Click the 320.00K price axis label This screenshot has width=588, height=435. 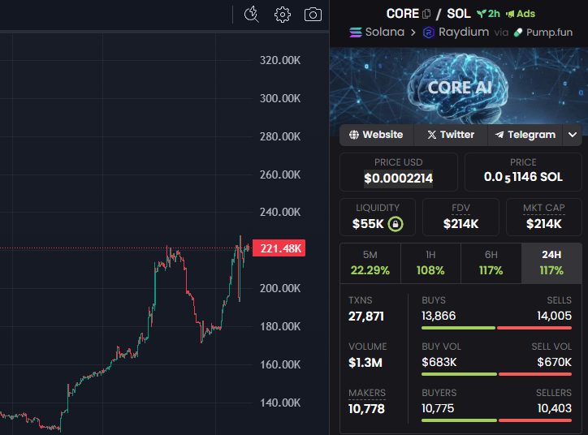click(x=280, y=60)
